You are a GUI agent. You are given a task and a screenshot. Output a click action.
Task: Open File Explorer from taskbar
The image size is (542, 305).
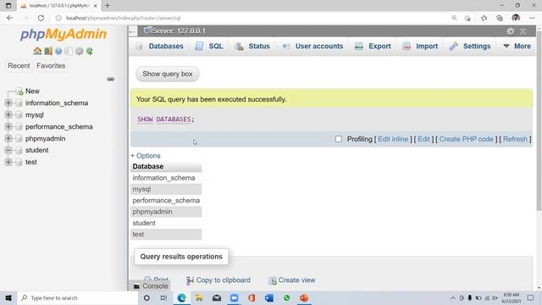click(199, 297)
